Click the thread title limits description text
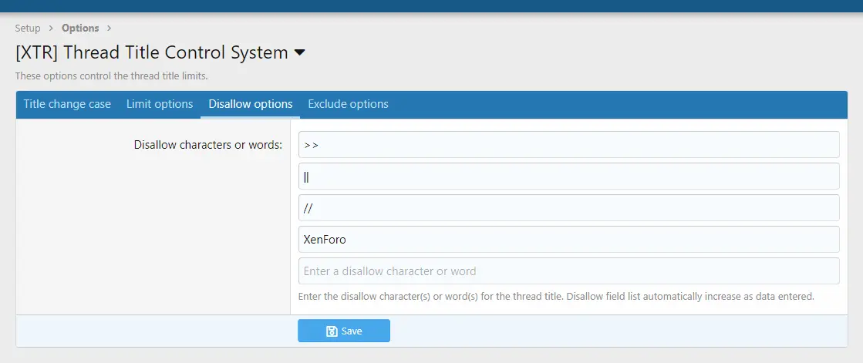 tap(112, 76)
